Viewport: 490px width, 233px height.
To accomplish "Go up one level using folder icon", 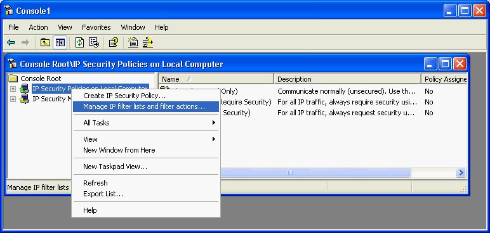I will tap(45, 42).
